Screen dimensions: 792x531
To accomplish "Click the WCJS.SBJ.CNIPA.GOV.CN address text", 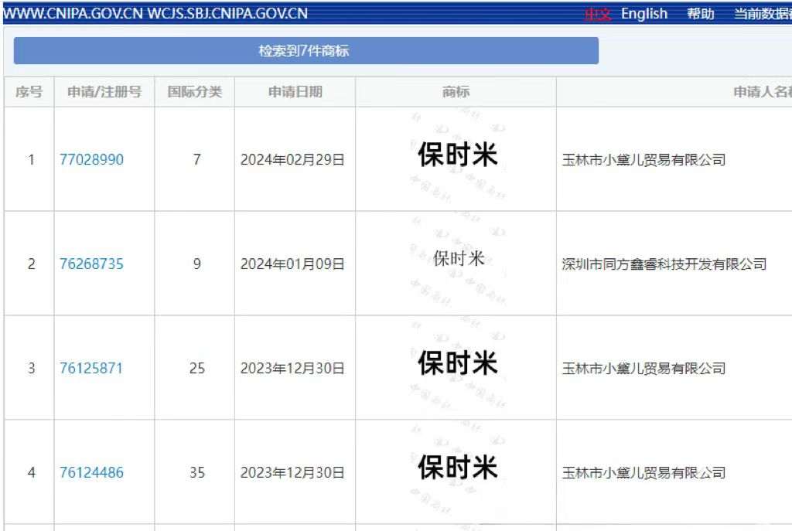I will tap(227, 14).
